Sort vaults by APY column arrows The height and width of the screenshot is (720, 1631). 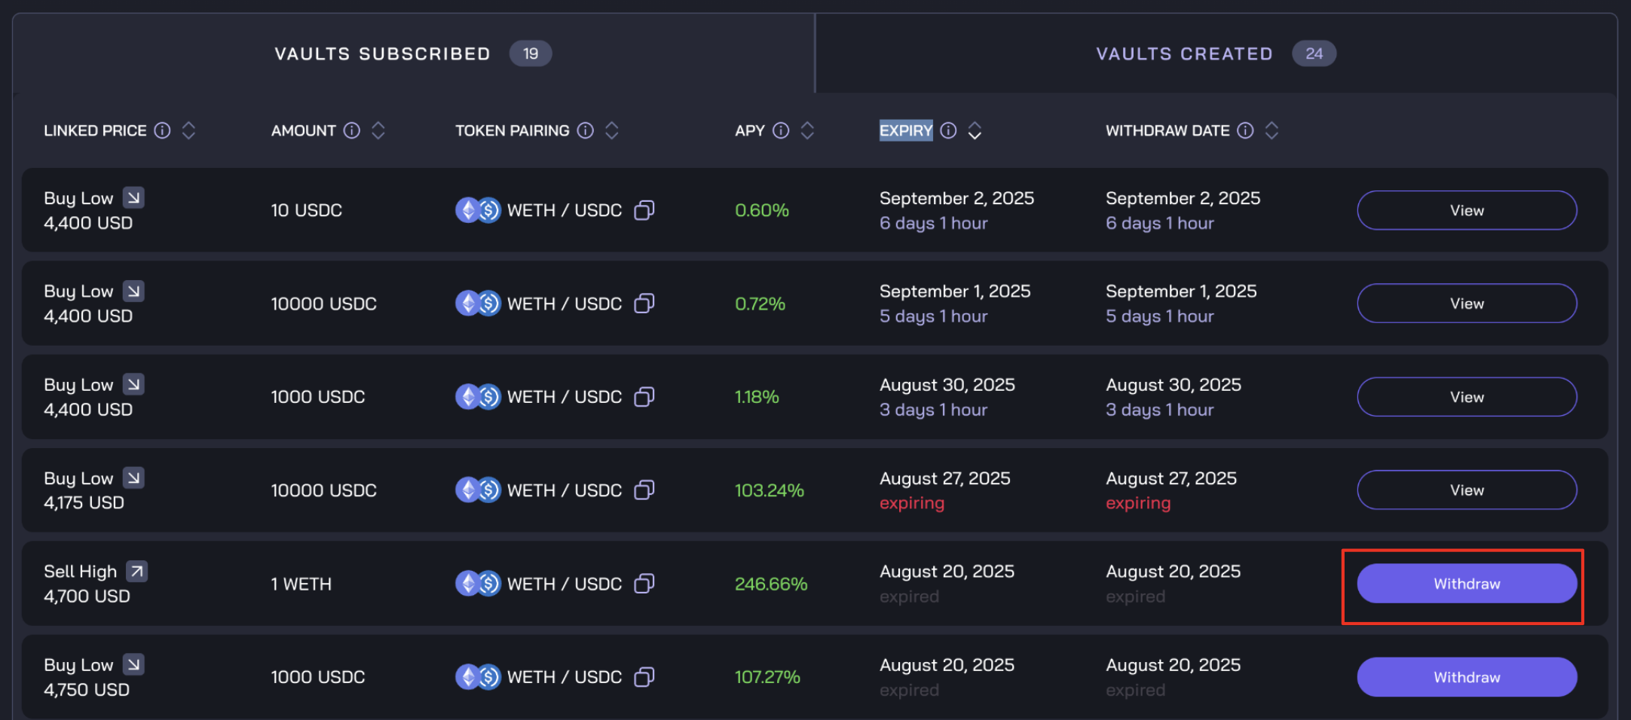click(807, 130)
